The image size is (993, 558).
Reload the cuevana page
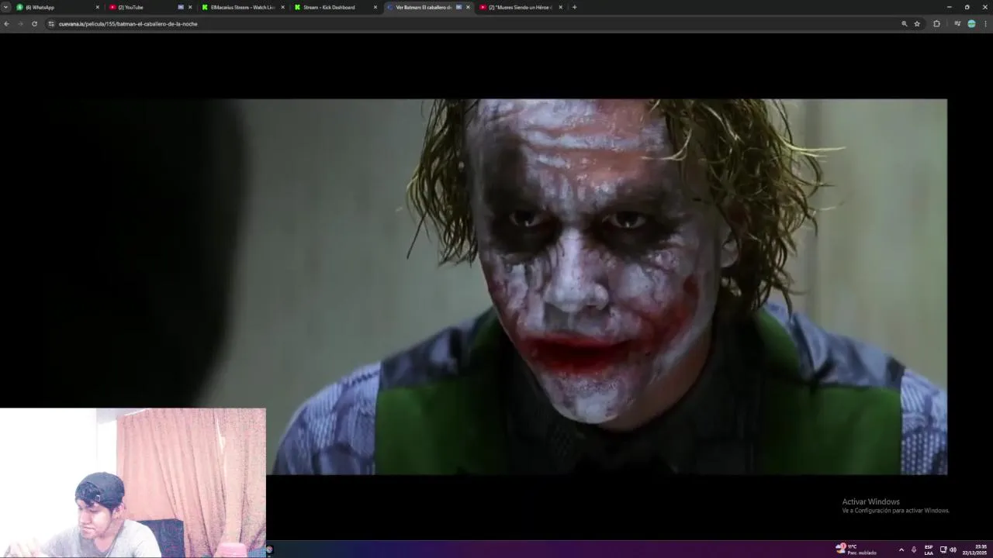click(x=34, y=24)
